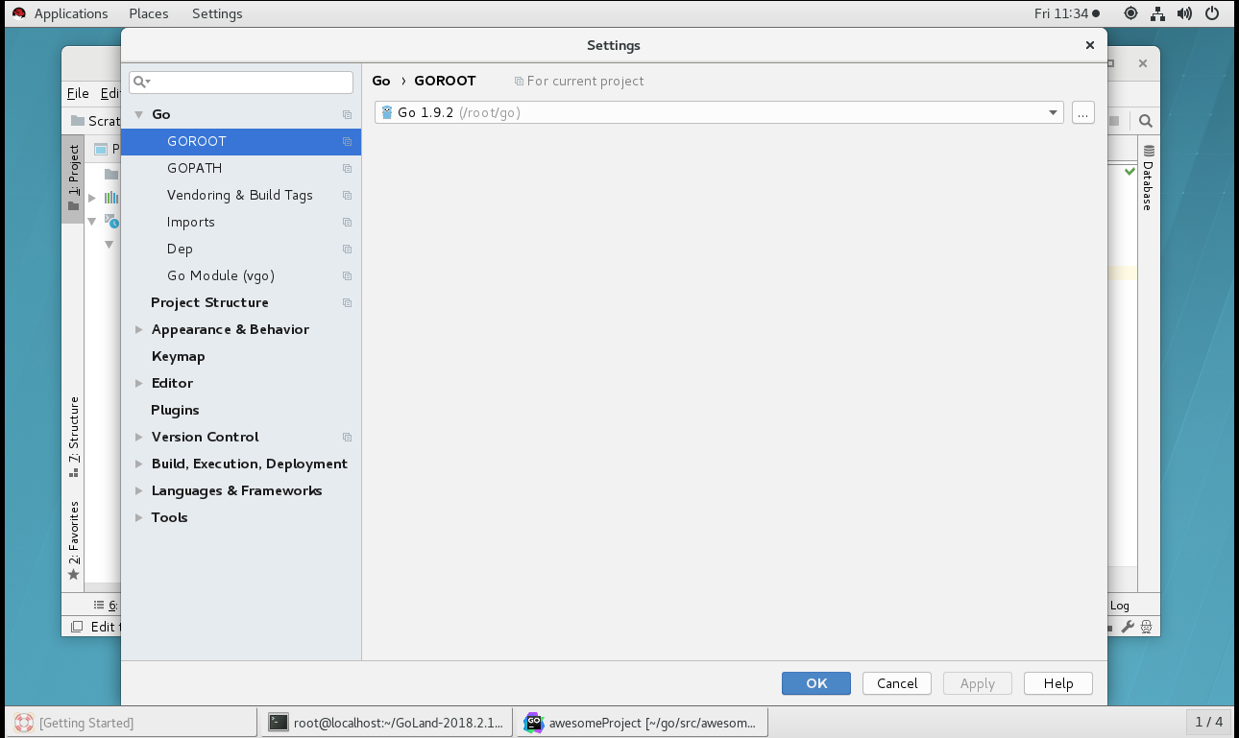Click the project-level icon beside Vendoring & Build Tags
Screen dimensions: 1239x738
click(348, 195)
